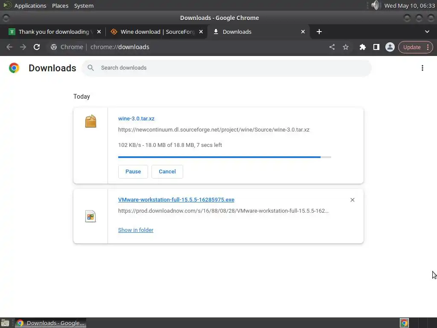The width and height of the screenshot is (437, 328).
Task: Click the wine download progress bar
Action: [224, 157]
